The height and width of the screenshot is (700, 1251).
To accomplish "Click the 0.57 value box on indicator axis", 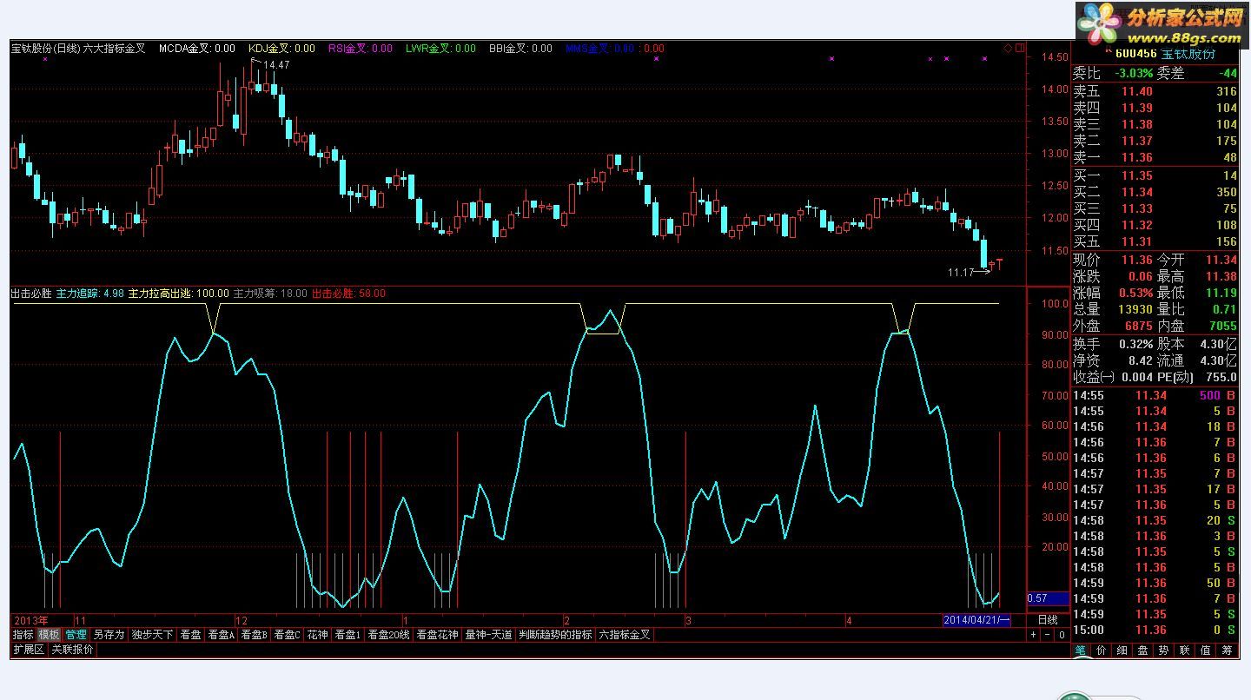I will 1048,598.
